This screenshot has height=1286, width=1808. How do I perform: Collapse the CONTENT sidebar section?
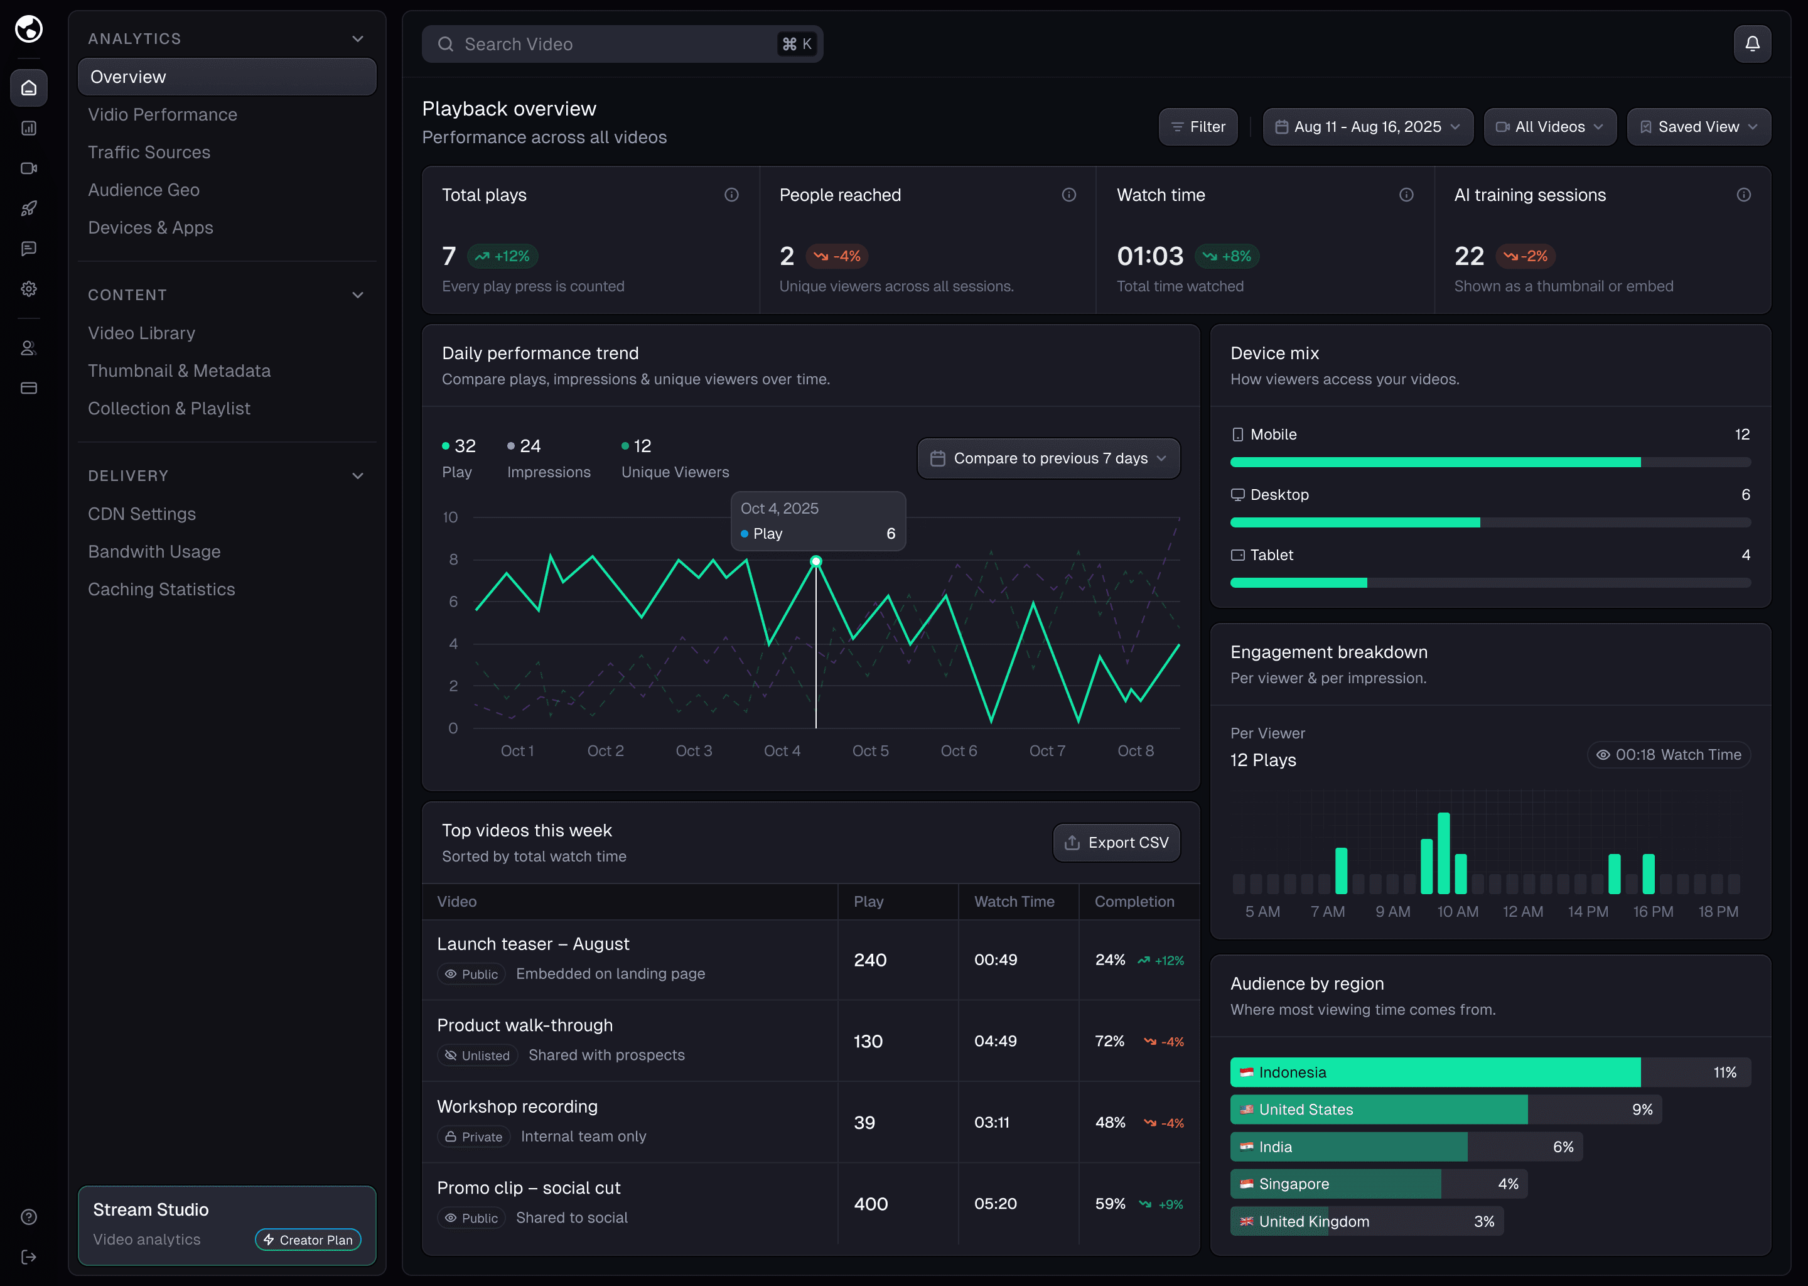coord(358,294)
